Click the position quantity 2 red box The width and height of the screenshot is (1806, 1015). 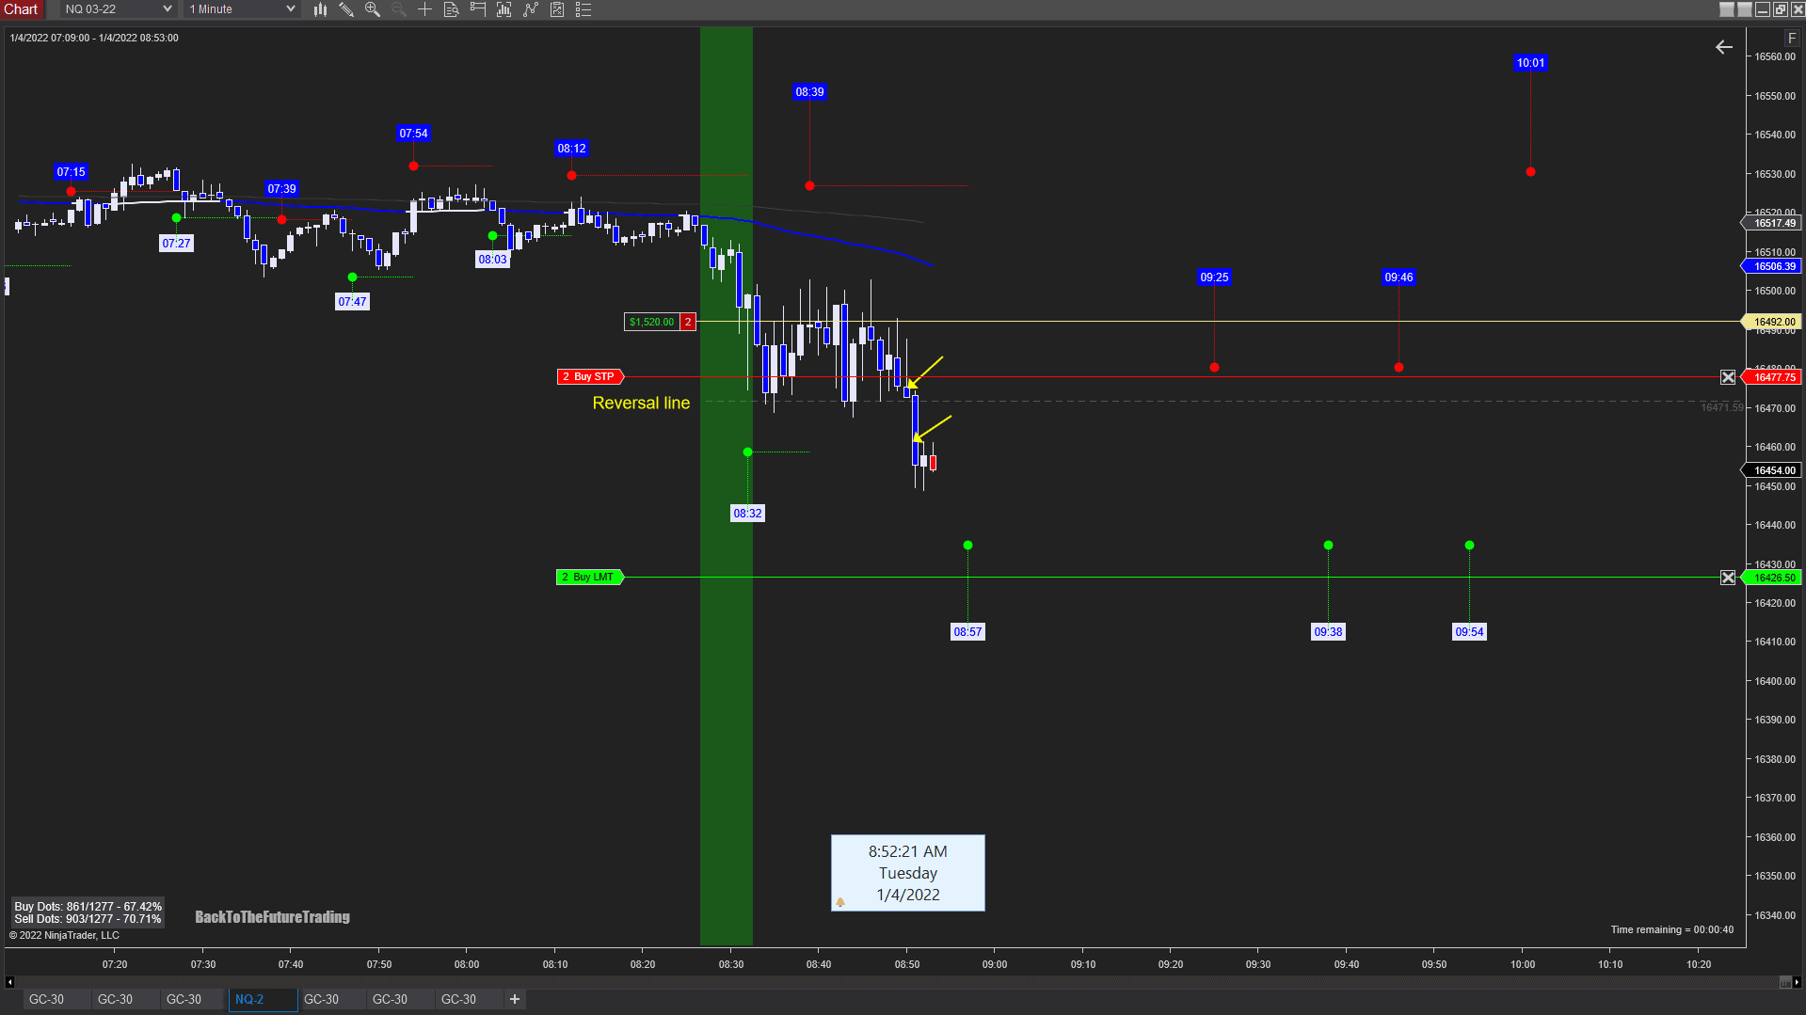[688, 322]
